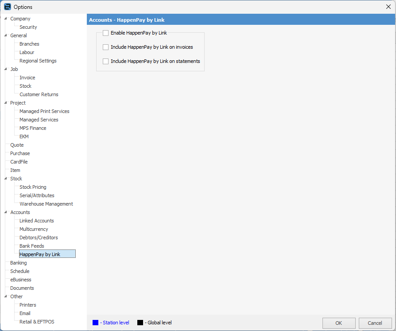This screenshot has width=396, height=331.
Task: Collapse the Project tree node
Action: point(6,103)
